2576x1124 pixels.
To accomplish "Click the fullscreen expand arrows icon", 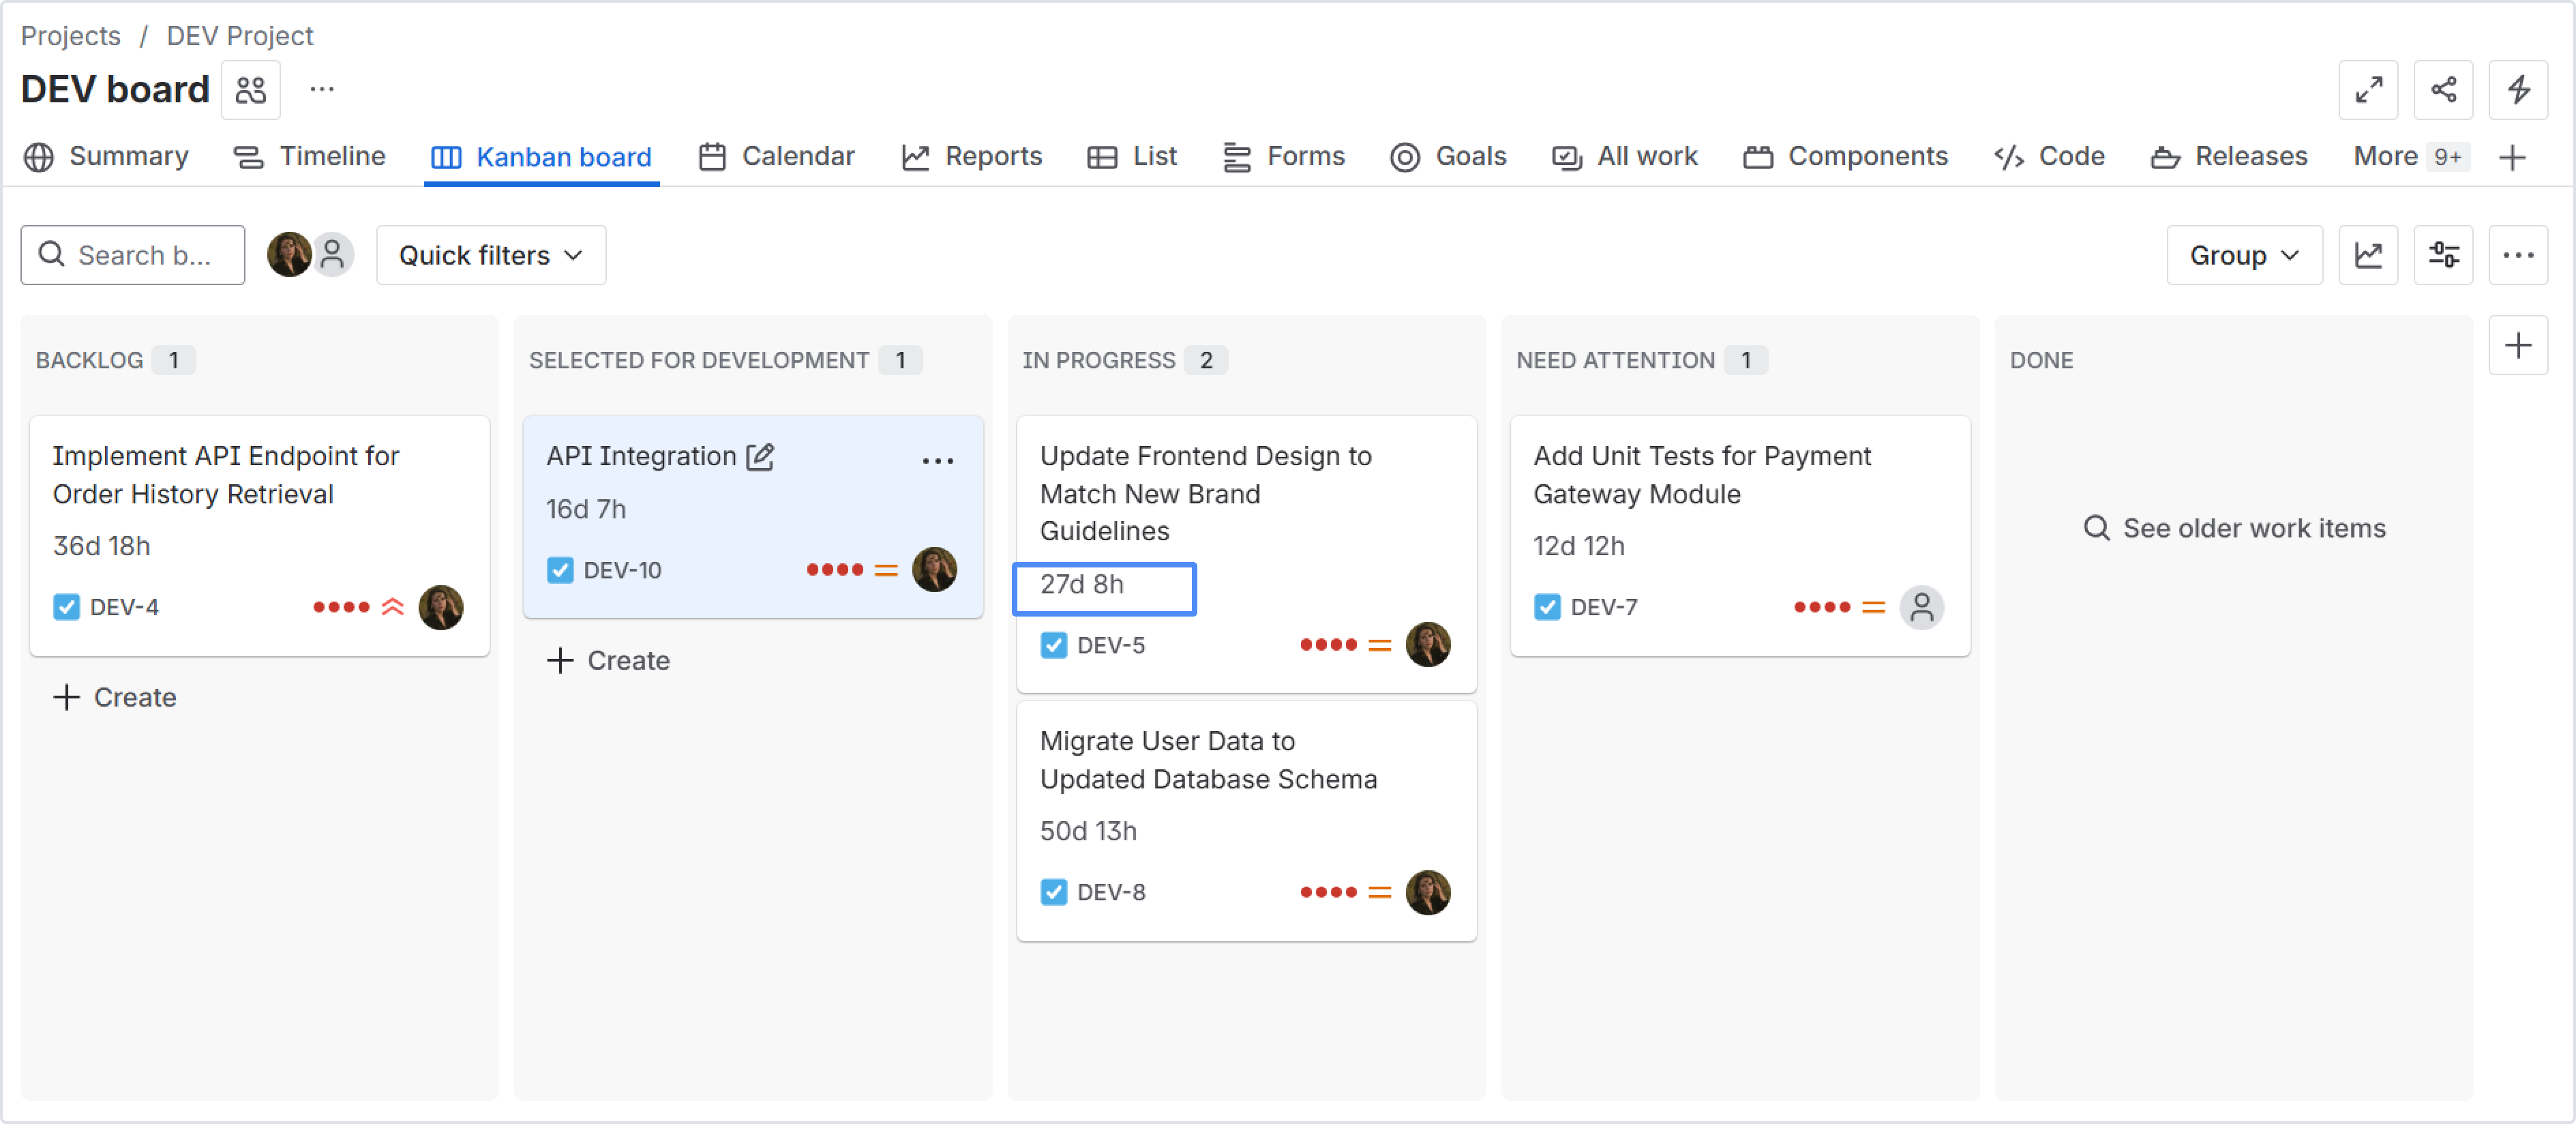I will pos(2368,90).
